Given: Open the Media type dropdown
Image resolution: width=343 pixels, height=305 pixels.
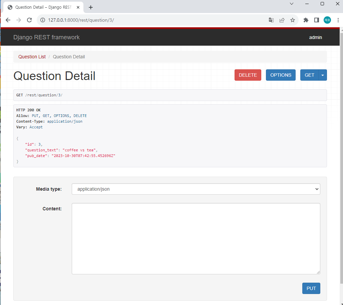Looking at the screenshot, I should [196, 189].
